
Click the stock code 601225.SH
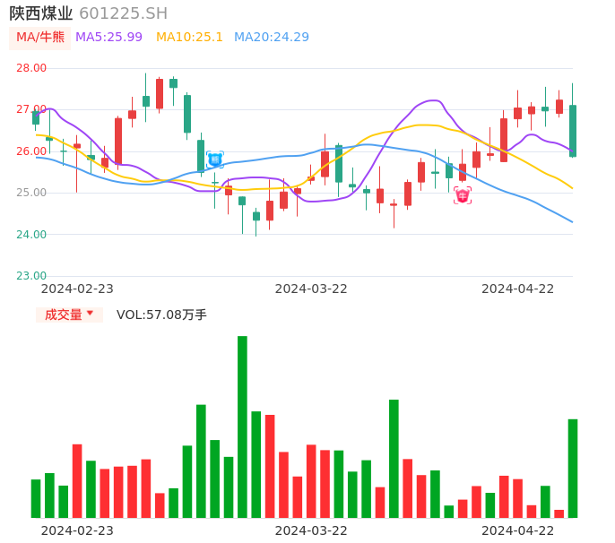(123, 13)
